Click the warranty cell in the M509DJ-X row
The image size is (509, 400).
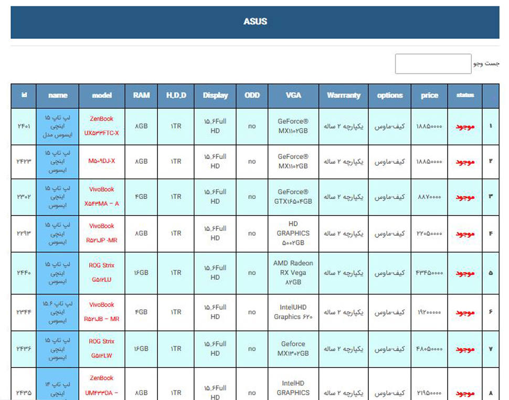344,162
